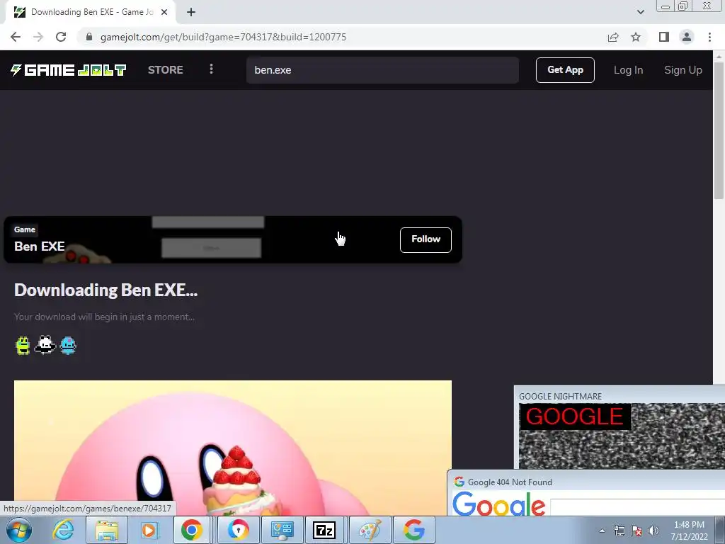Viewport: 725px width, 544px height.
Task: Click GOOGLE NIGHTMARE window title
Action: tap(560, 397)
